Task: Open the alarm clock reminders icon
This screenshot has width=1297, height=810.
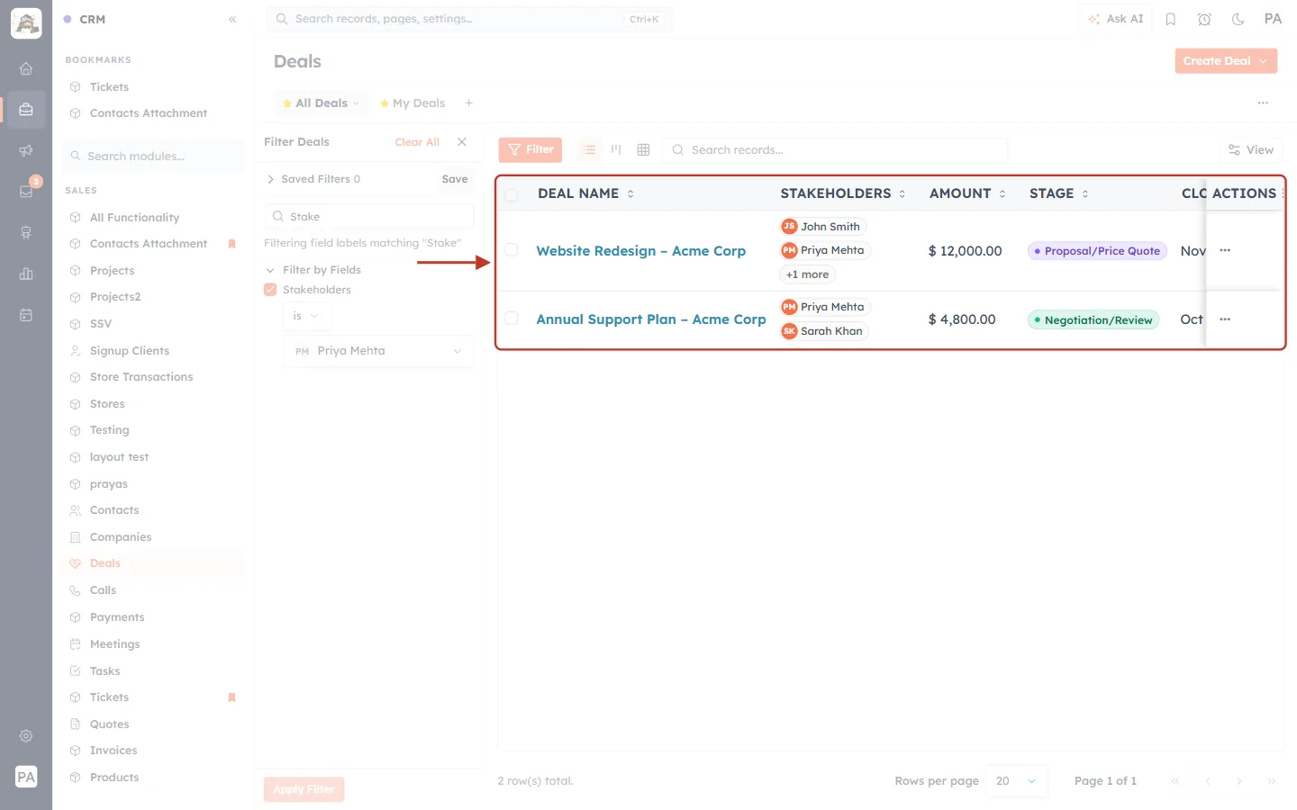Action: point(1204,19)
